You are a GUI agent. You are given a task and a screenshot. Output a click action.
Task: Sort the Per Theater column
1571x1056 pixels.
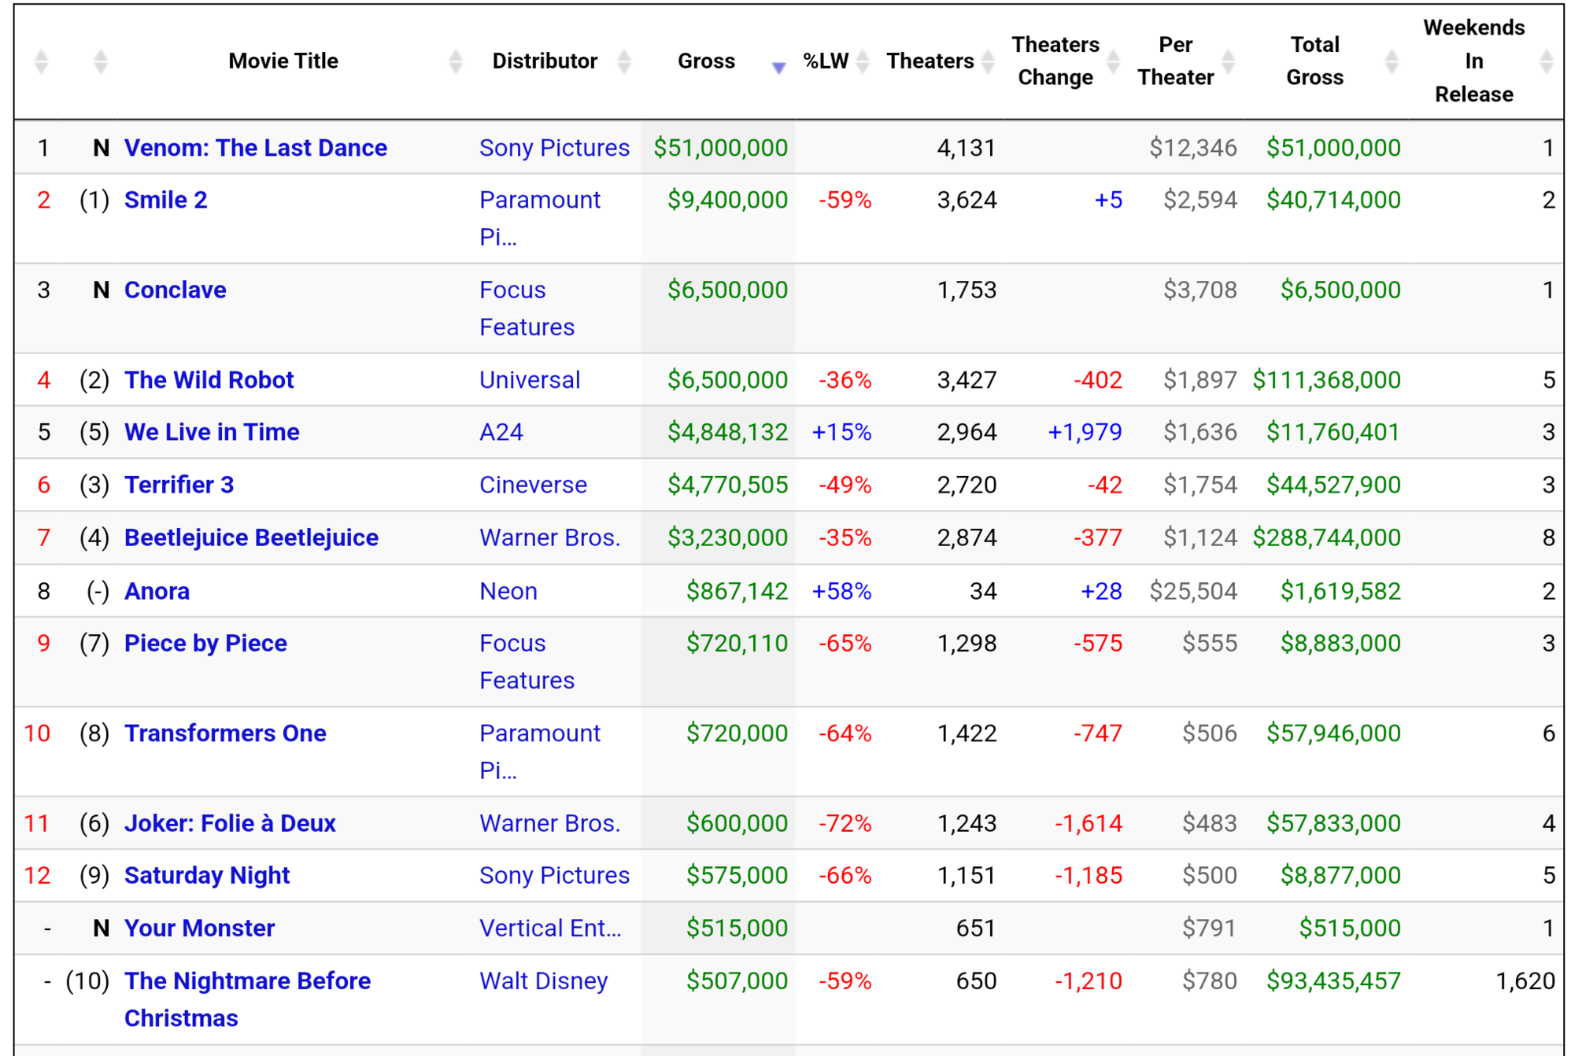pos(1228,61)
